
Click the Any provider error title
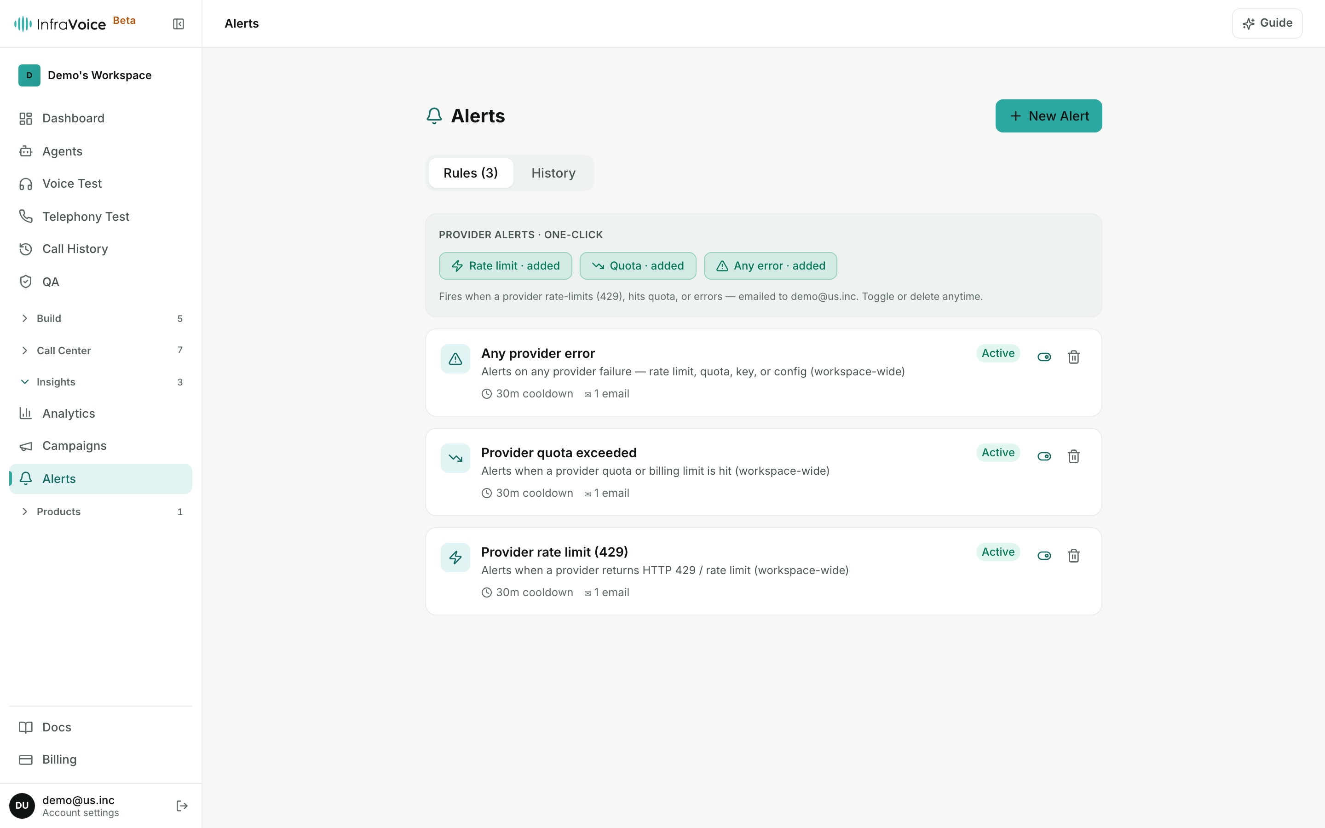click(538, 353)
